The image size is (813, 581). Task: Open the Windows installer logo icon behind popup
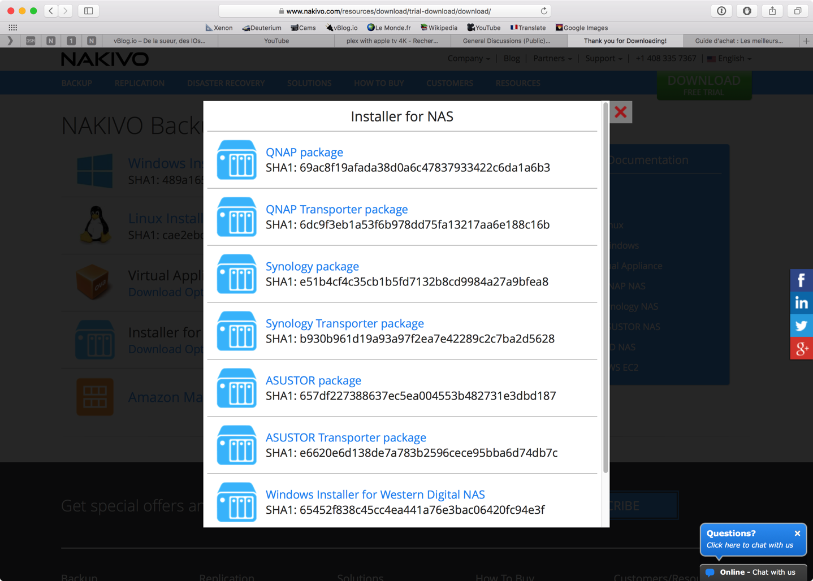pyautogui.click(x=94, y=170)
